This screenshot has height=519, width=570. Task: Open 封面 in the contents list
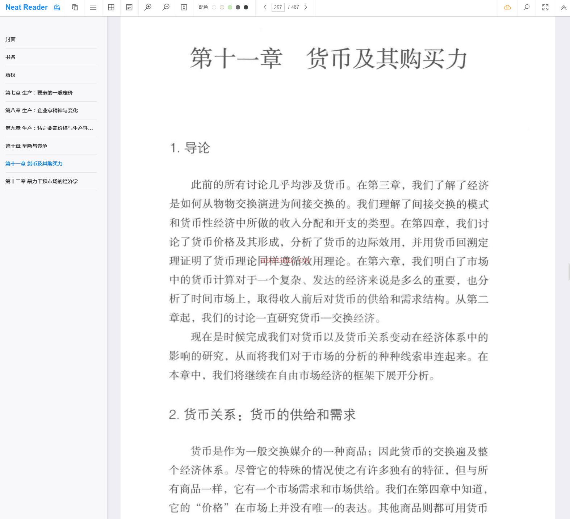pos(51,39)
